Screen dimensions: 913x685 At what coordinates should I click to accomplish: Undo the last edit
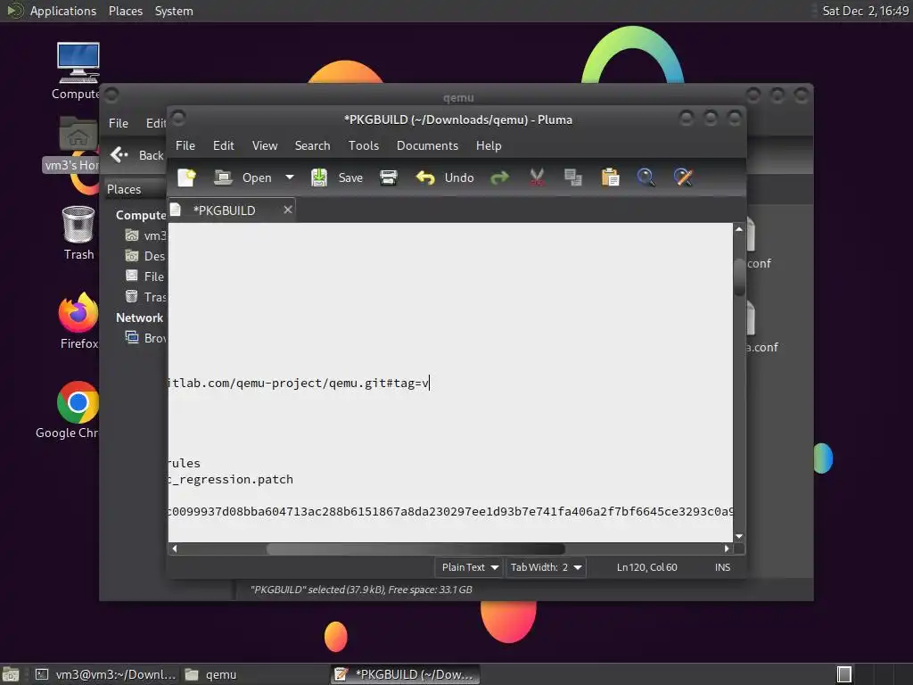pyautogui.click(x=445, y=177)
